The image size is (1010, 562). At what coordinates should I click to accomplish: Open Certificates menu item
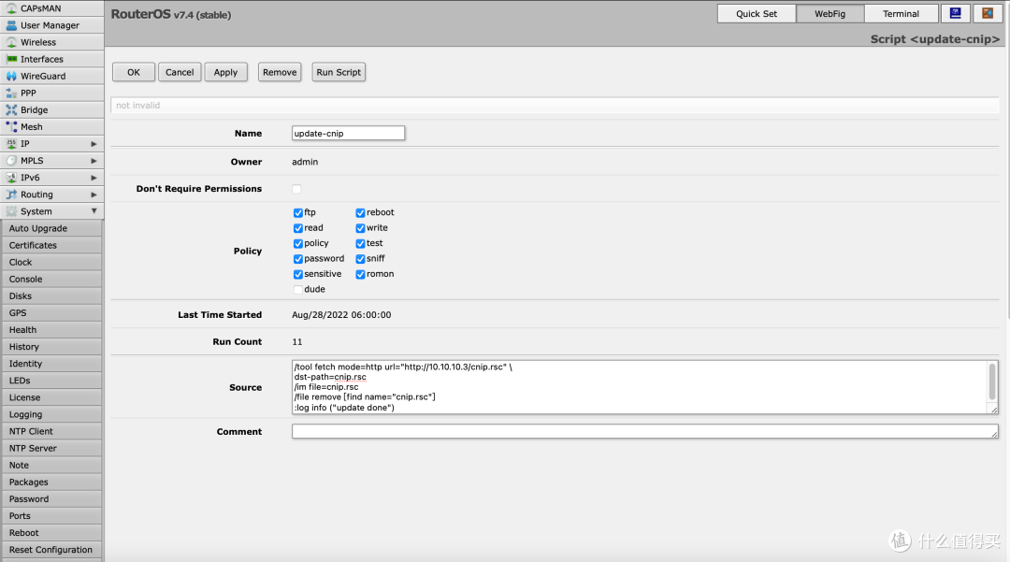pos(51,245)
